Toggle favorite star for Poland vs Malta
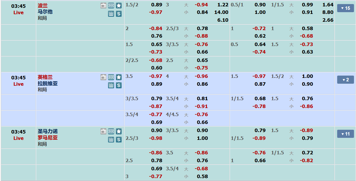356x181 pixels. click(x=119, y=6)
